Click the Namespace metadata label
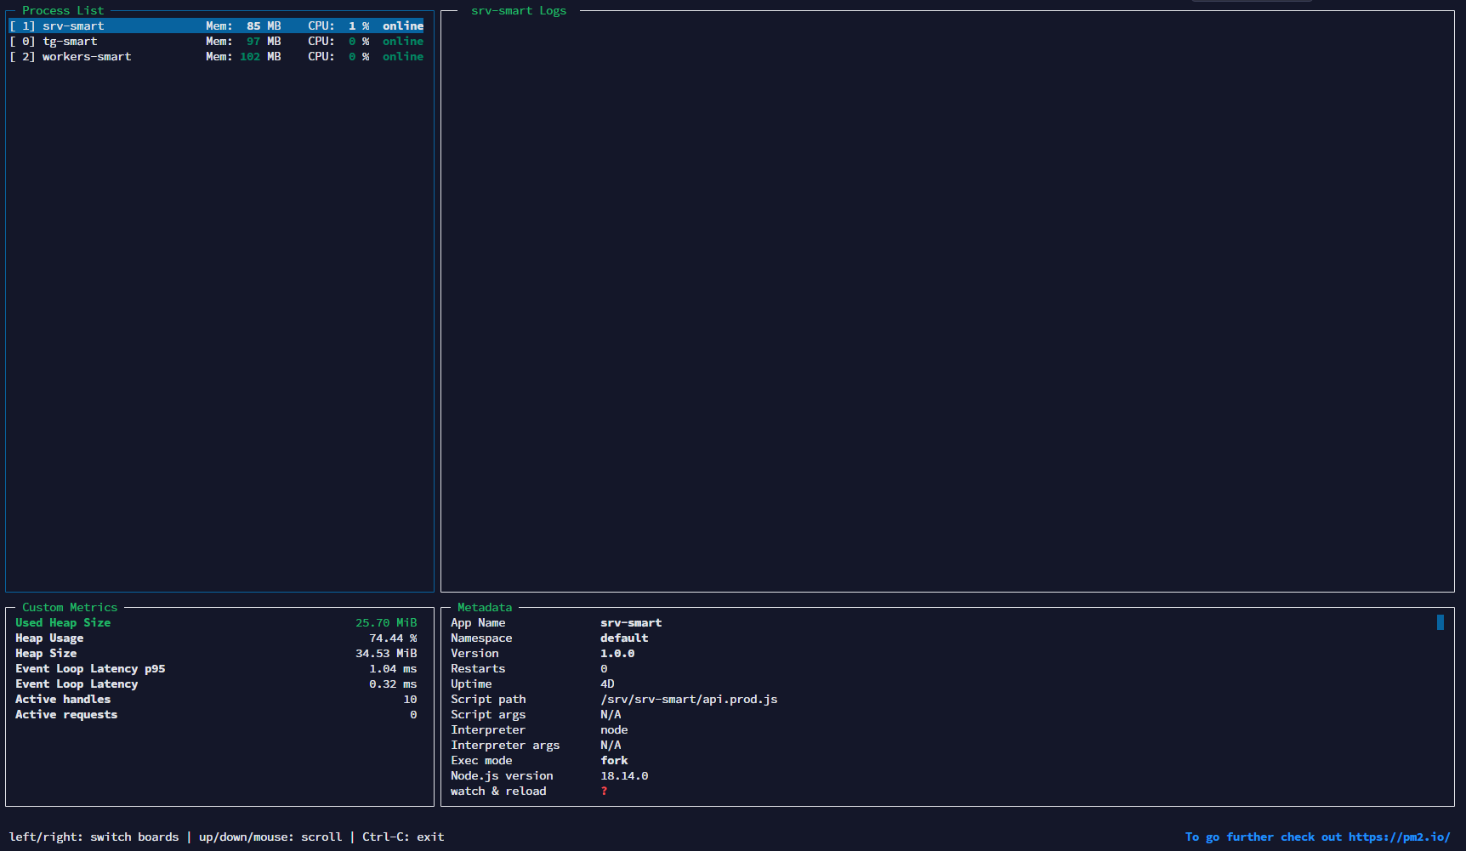This screenshot has width=1466, height=851. [x=481, y=638]
